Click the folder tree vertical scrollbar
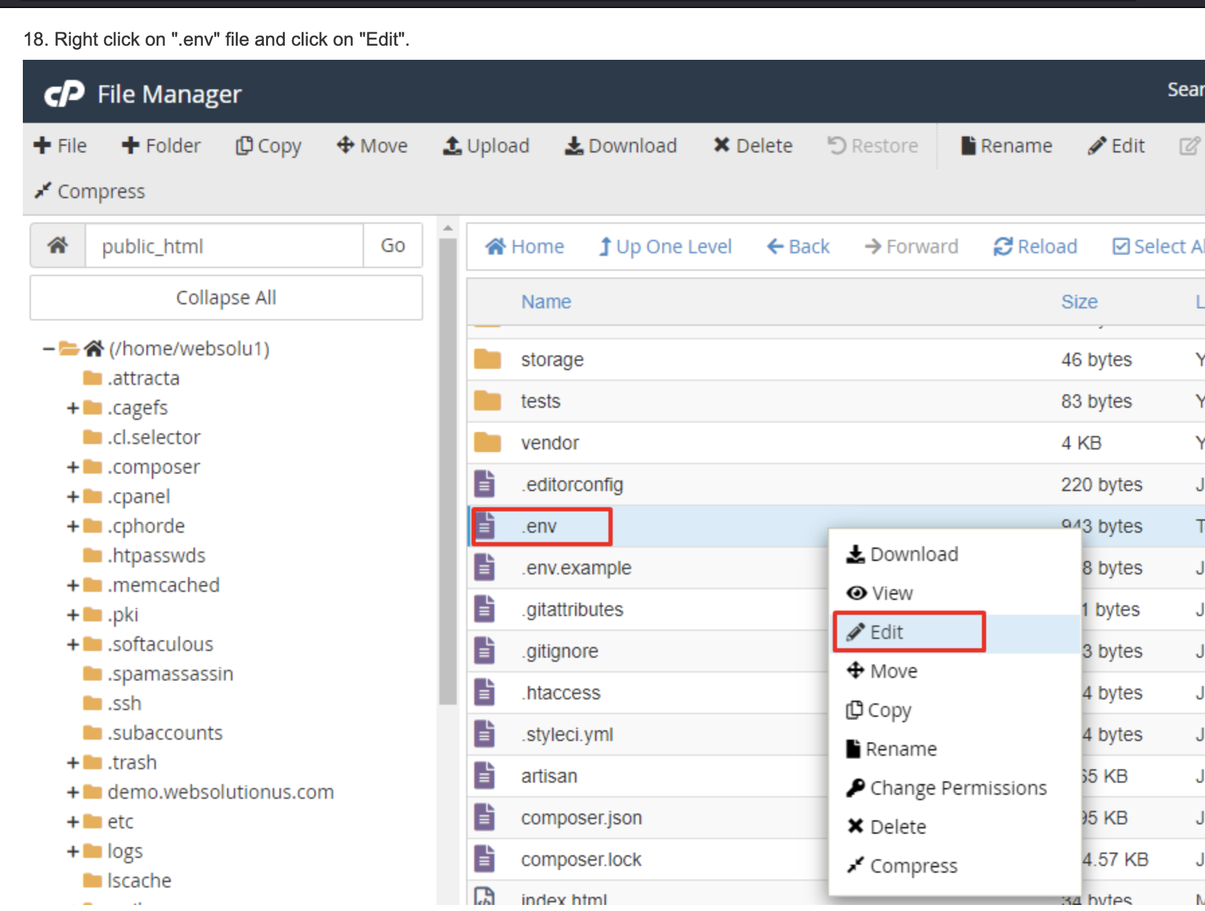The image size is (1205, 911). click(448, 470)
